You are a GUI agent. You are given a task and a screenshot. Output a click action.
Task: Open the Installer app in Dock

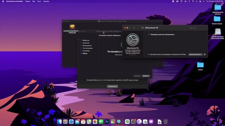point(145,121)
